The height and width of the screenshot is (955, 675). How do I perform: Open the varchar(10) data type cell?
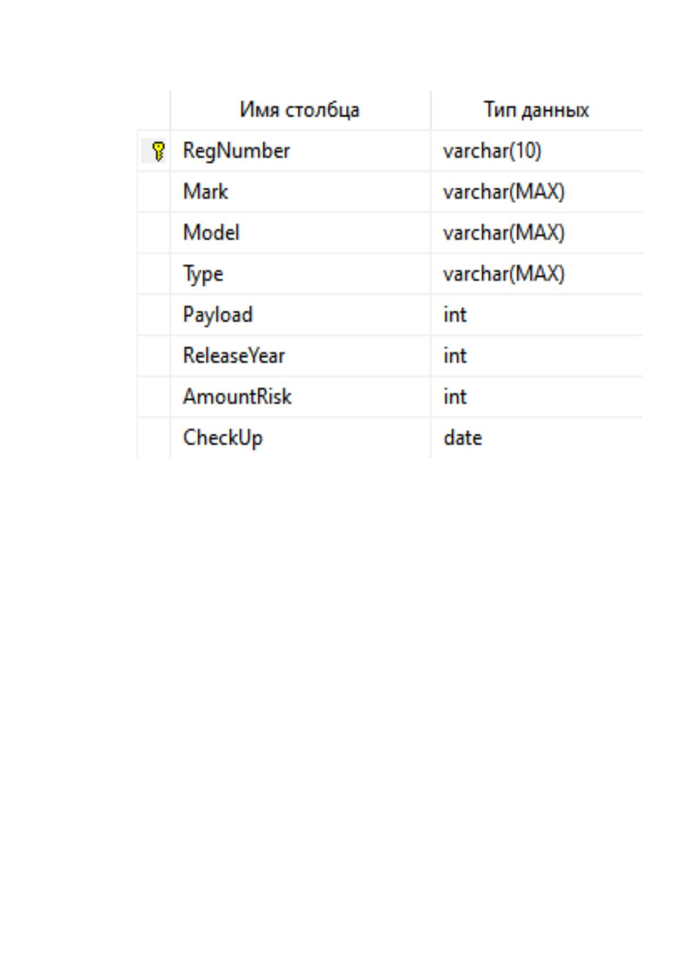point(537,151)
